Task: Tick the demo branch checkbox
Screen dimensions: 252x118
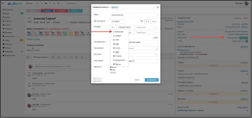Action: [x=111, y=67]
